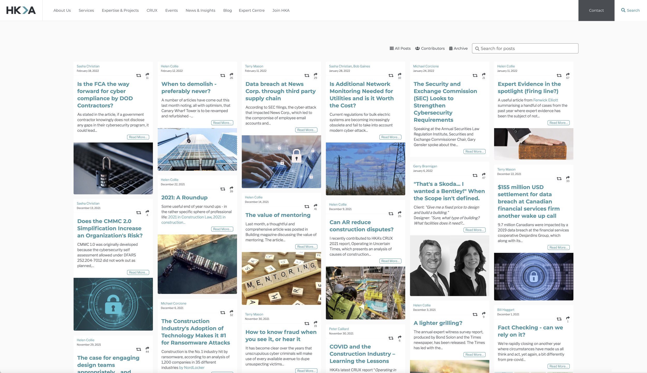This screenshot has width=647, height=373.
Task: Open the Expertise & Projects menu
Action: pos(120,10)
